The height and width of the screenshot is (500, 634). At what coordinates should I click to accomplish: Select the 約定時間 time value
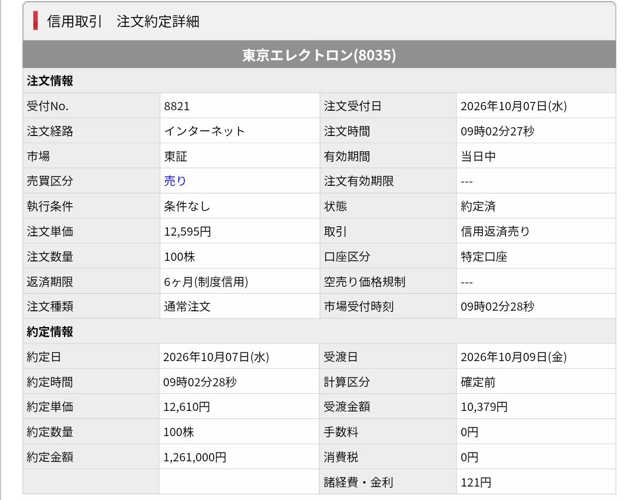click(x=200, y=382)
